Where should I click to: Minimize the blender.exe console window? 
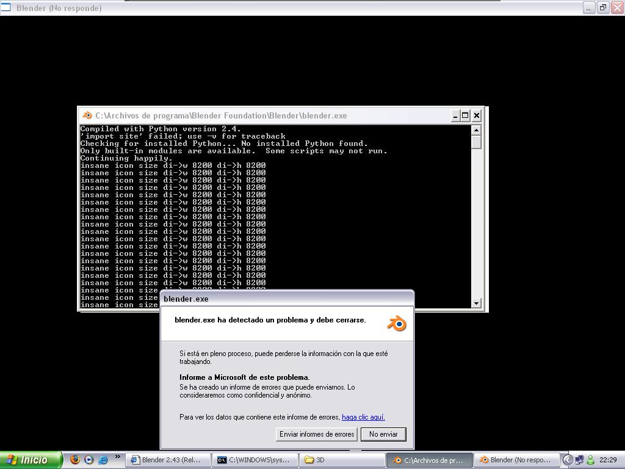tap(455, 116)
